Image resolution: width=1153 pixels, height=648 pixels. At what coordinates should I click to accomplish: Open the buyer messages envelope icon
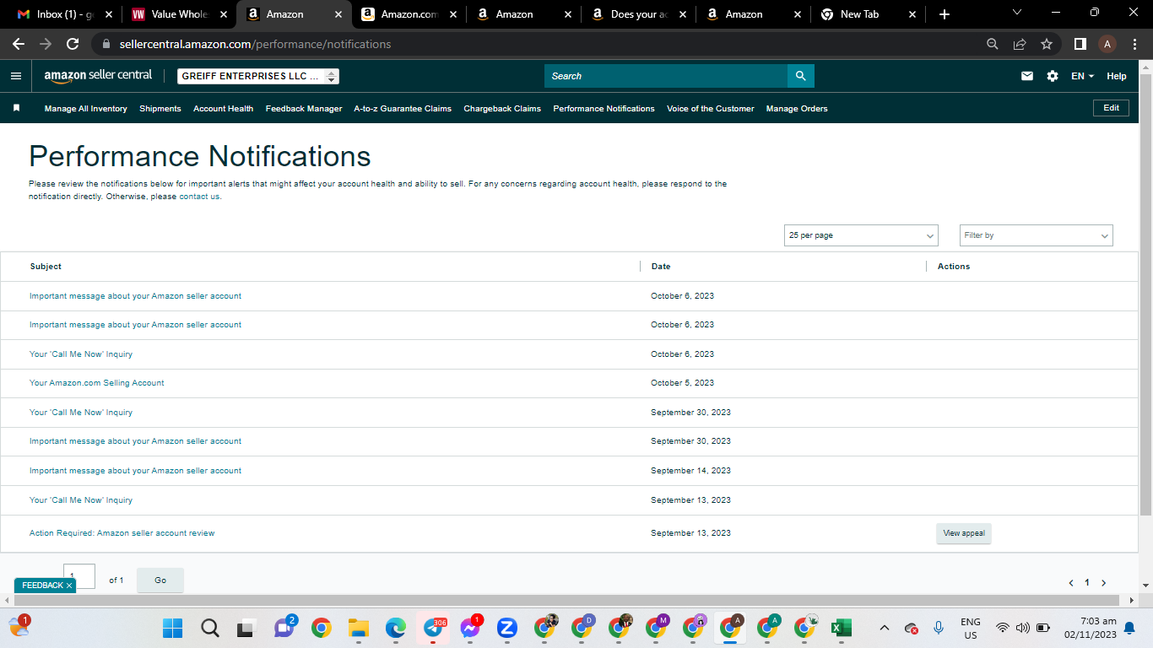[x=1027, y=76]
